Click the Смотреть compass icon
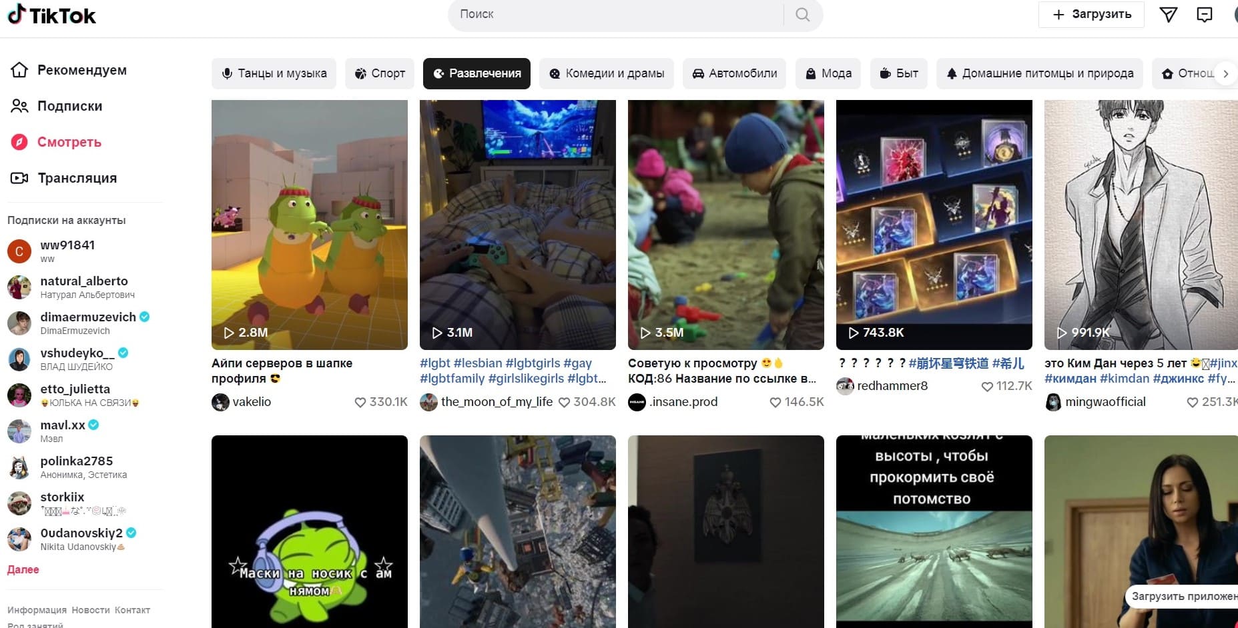1238x628 pixels. [19, 142]
